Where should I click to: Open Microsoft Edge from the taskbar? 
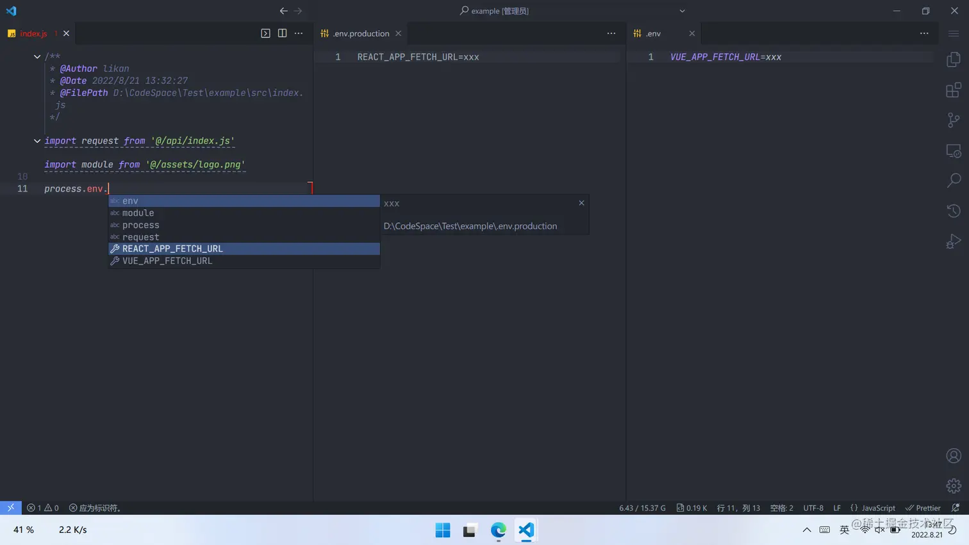click(x=499, y=530)
